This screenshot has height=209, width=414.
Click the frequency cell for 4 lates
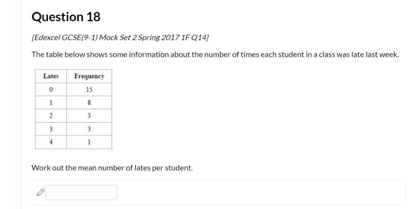[x=89, y=142]
